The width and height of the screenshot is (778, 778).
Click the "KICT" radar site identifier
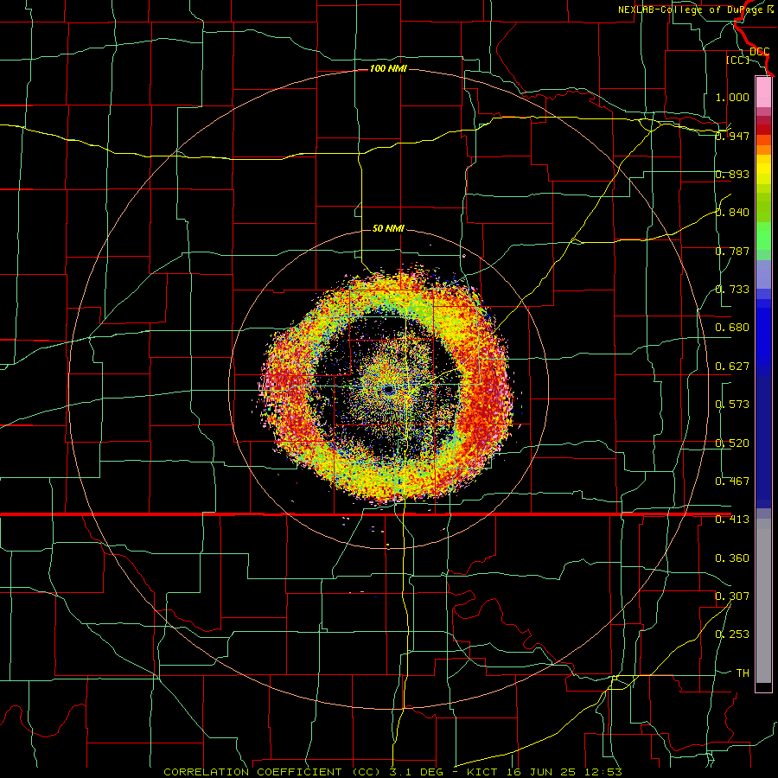point(482,772)
